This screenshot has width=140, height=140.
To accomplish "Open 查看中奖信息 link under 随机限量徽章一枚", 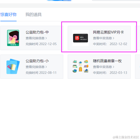I will click(103, 67).
